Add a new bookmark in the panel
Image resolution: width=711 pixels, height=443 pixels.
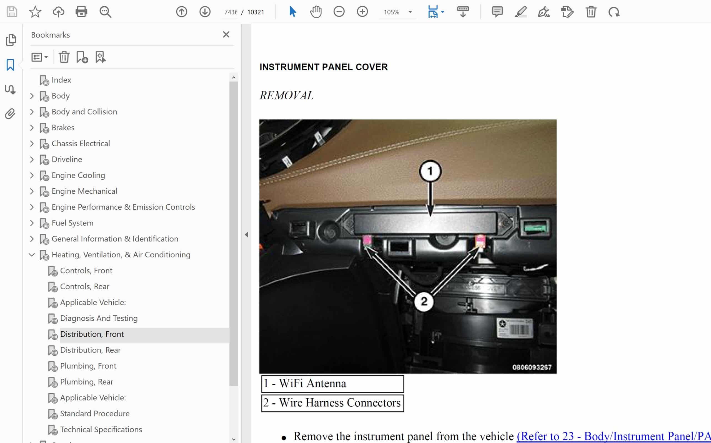click(82, 57)
